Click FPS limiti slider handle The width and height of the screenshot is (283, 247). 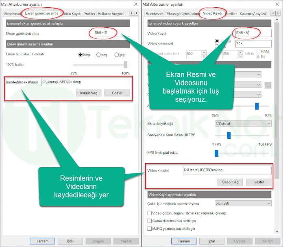click(x=217, y=153)
